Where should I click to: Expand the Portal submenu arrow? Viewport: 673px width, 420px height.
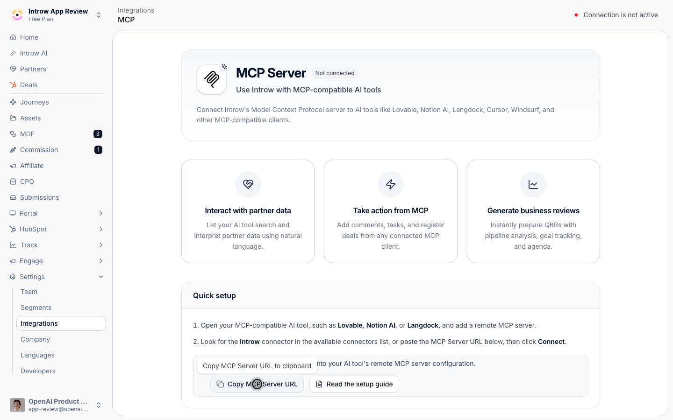click(101, 213)
